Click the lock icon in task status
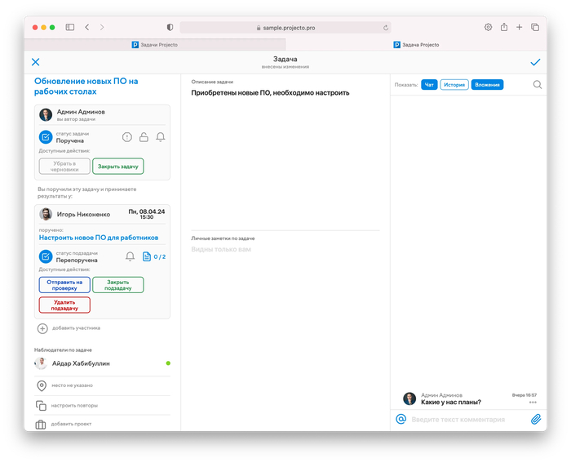Image resolution: width=571 pixels, height=463 pixels. [144, 137]
